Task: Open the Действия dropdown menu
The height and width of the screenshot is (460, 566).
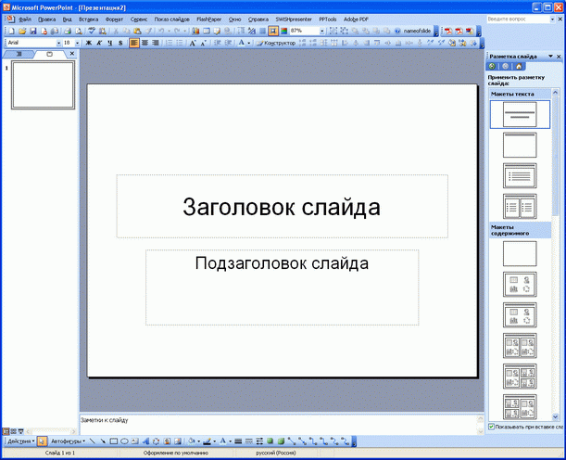Action: (21, 441)
